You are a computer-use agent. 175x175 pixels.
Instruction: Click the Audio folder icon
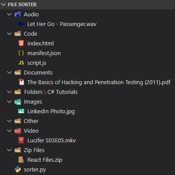point(18,14)
